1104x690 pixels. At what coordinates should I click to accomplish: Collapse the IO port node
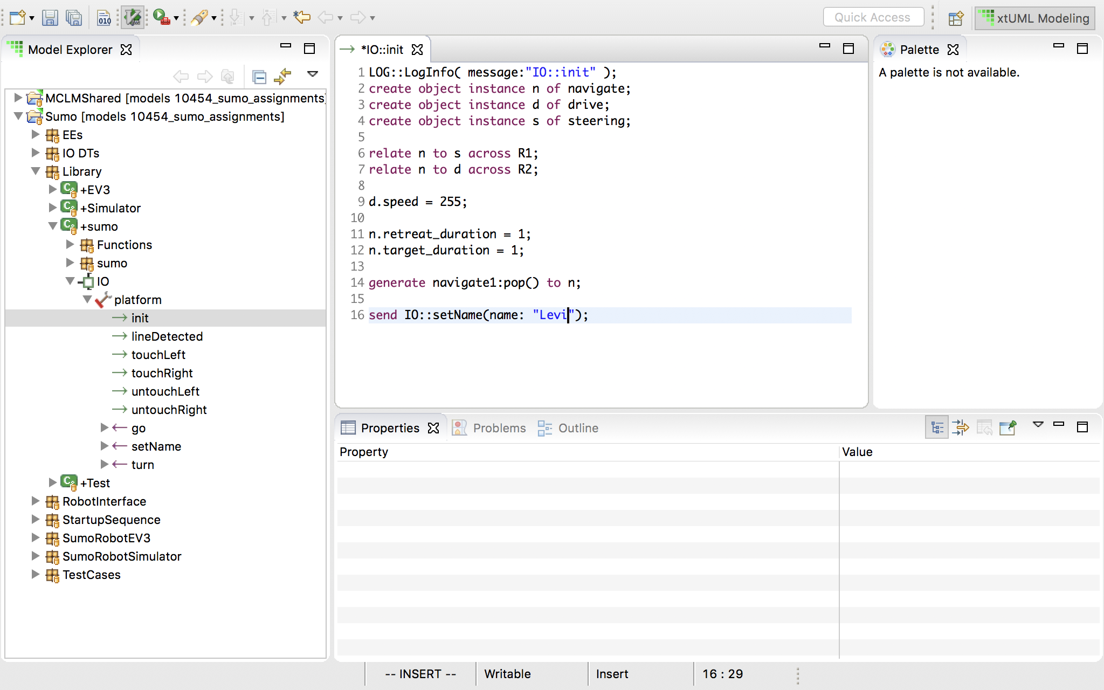coord(70,281)
